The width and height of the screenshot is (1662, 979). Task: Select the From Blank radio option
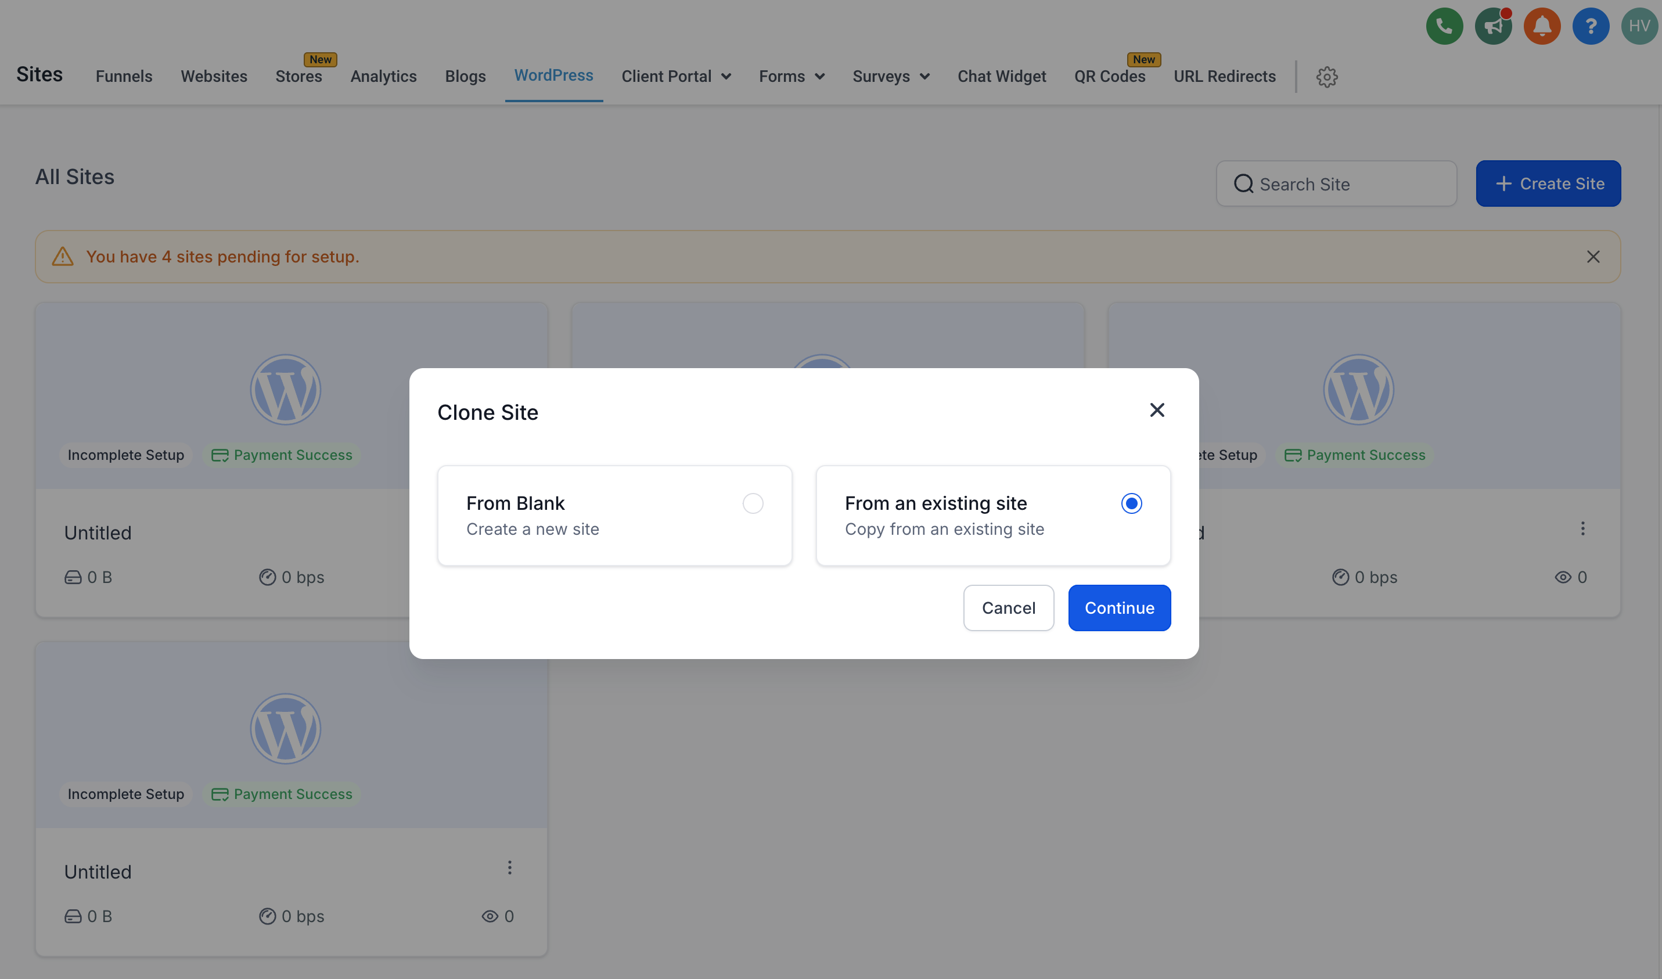(x=753, y=503)
